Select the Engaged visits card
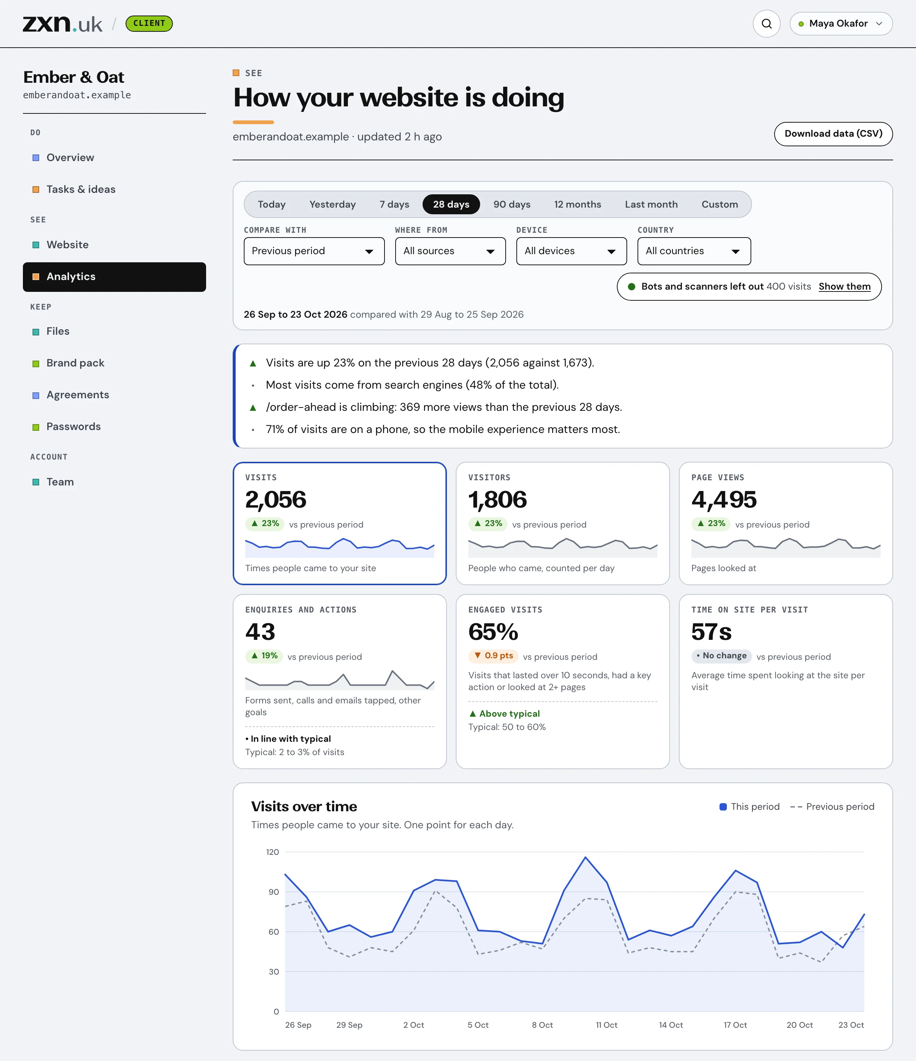Image resolution: width=916 pixels, height=1061 pixels. click(x=563, y=682)
